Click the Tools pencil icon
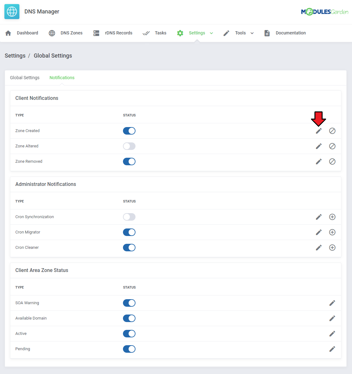 [226, 33]
